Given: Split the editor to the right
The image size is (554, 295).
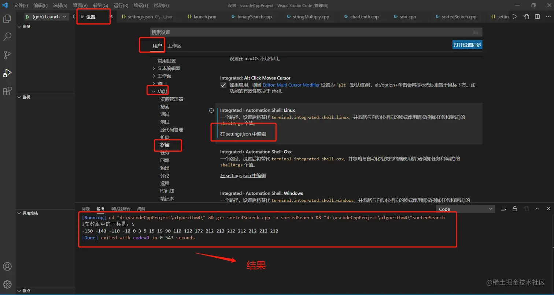Looking at the screenshot, I should tap(537, 16).
